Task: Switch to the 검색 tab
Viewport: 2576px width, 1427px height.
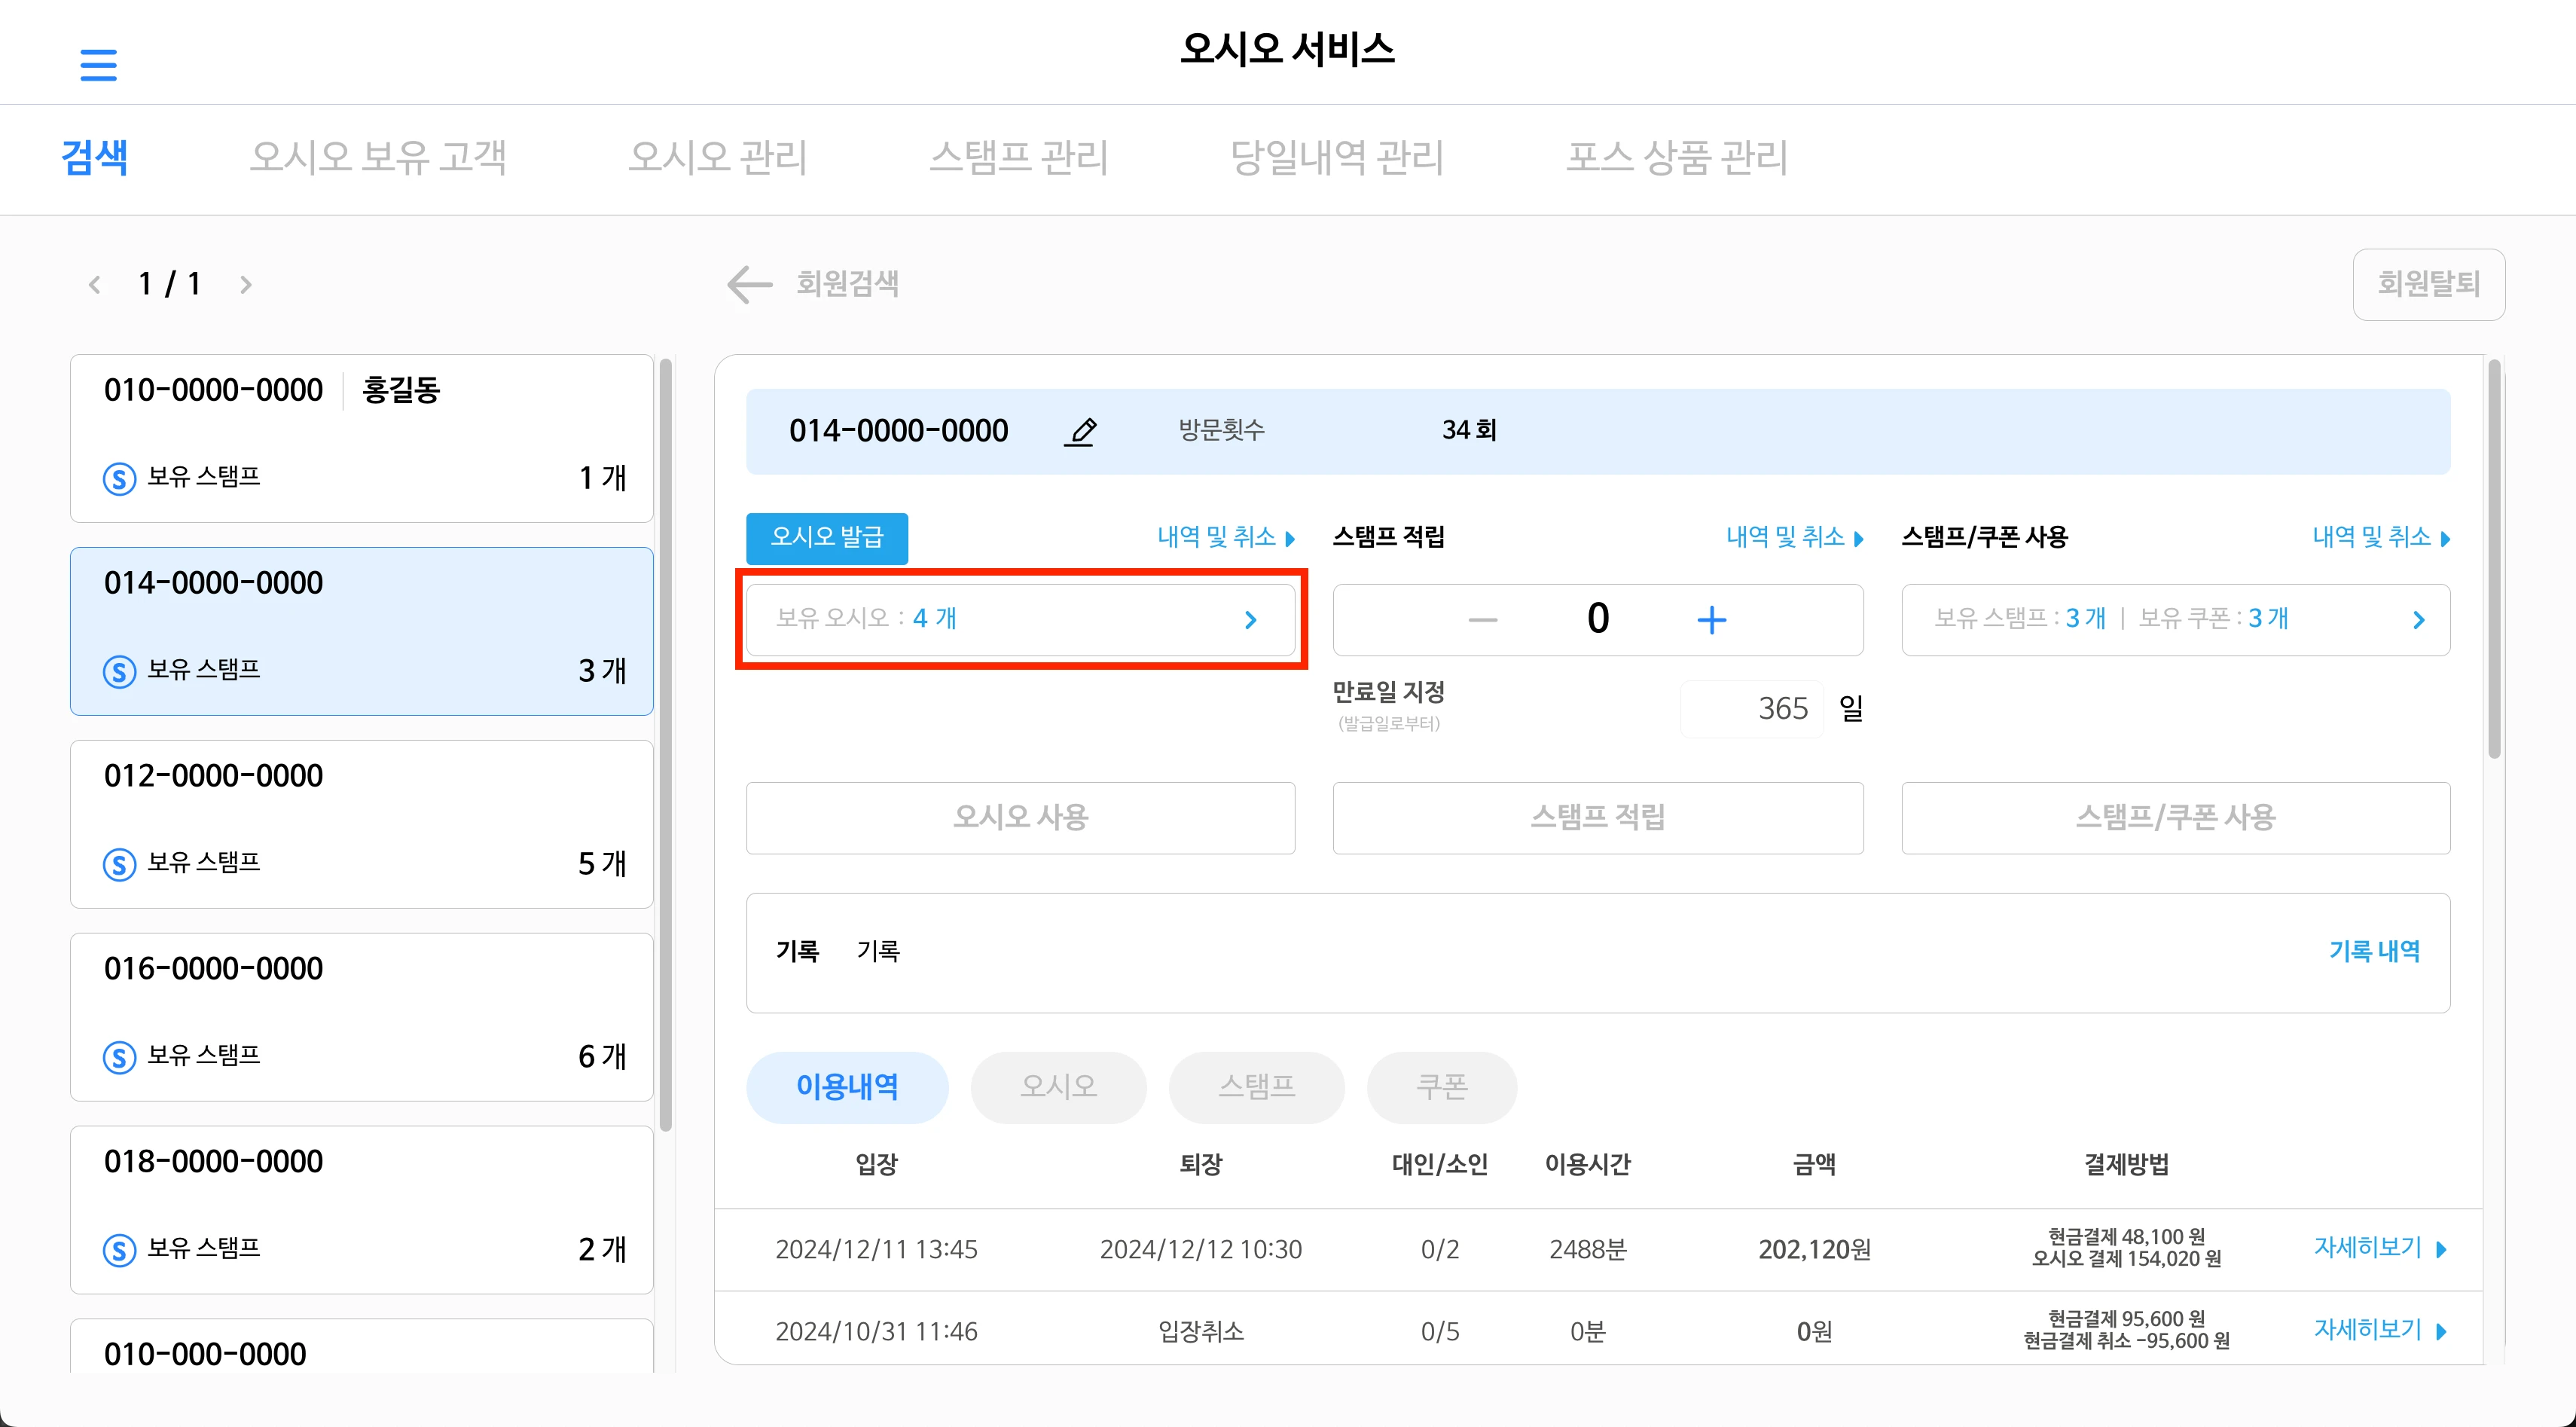Action: [x=95, y=158]
